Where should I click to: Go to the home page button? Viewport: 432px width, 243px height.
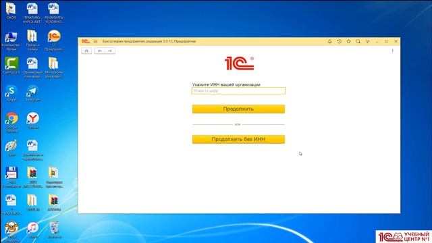[86, 51]
